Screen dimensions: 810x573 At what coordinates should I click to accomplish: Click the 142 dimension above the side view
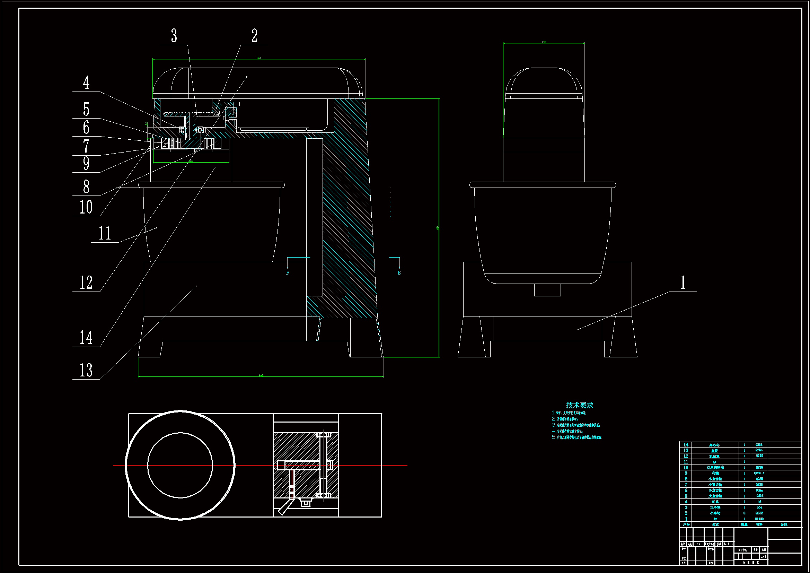click(544, 42)
